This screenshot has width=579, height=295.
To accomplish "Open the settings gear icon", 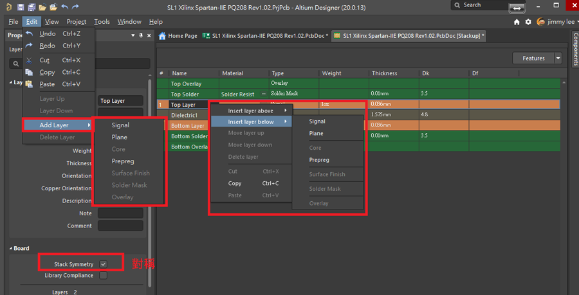I will click(x=528, y=21).
